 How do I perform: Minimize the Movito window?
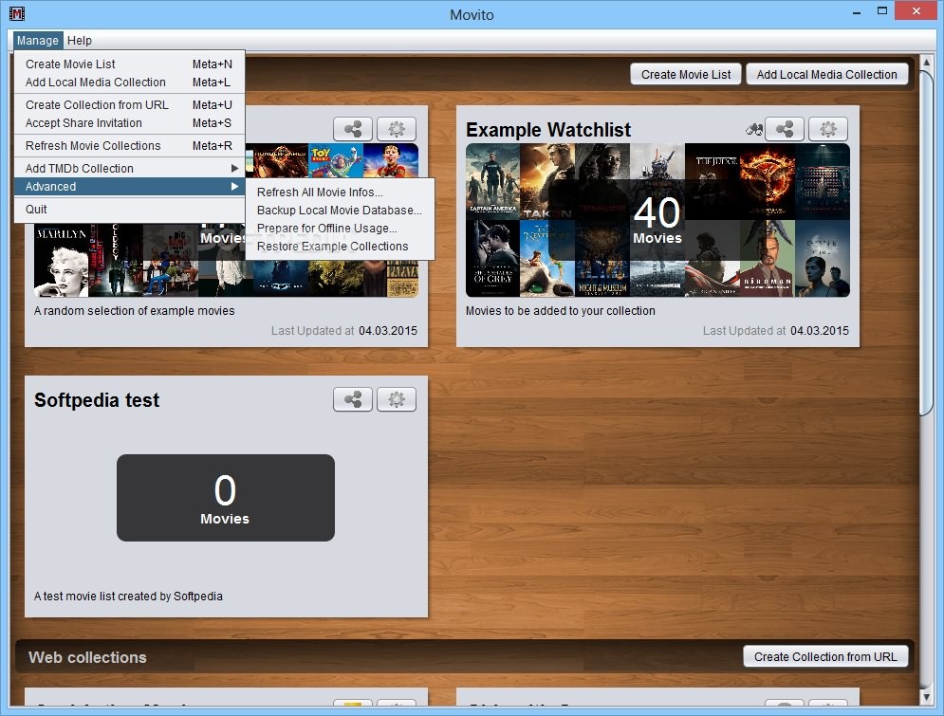[856, 12]
